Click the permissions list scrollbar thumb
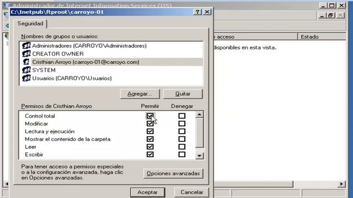 pos(199,133)
